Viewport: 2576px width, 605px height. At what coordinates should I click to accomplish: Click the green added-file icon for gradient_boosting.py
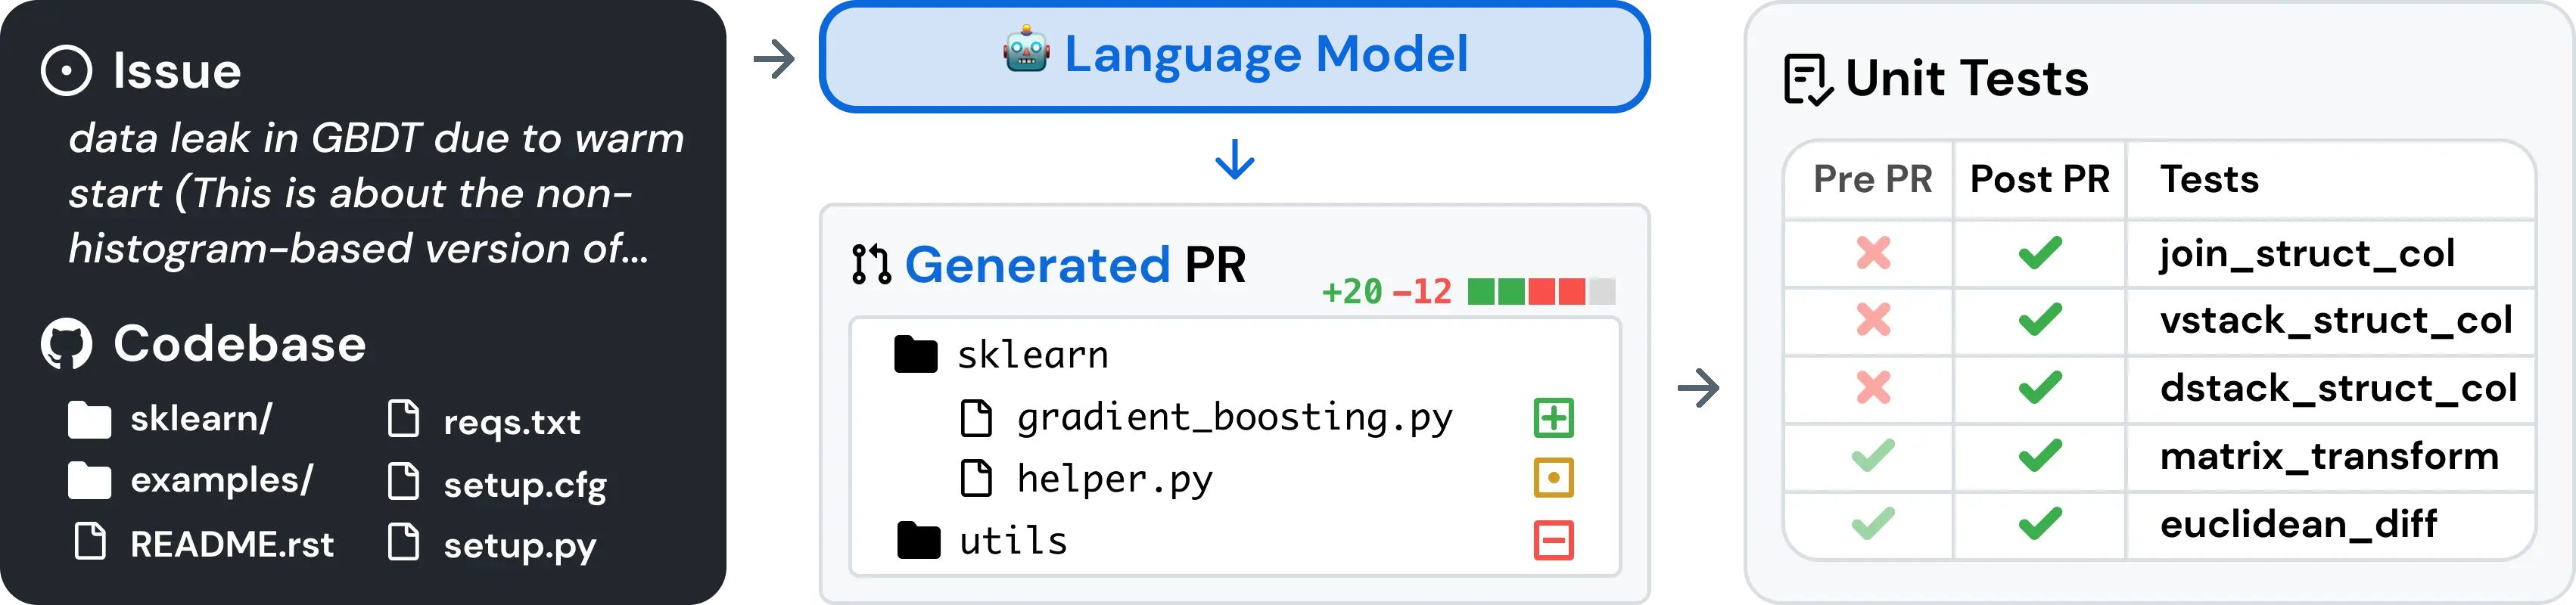click(x=1553, y=418)
